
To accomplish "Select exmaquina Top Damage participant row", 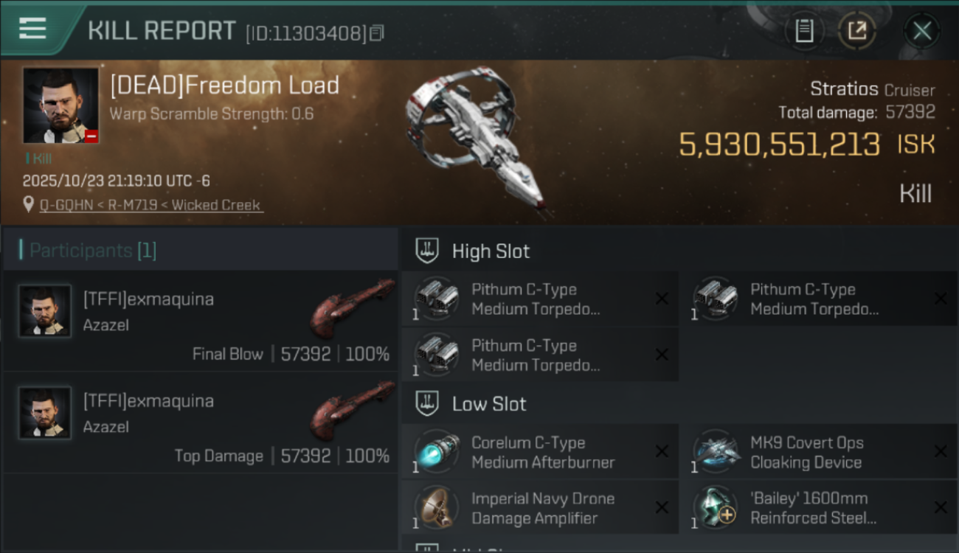I will [x=201, y=422].
